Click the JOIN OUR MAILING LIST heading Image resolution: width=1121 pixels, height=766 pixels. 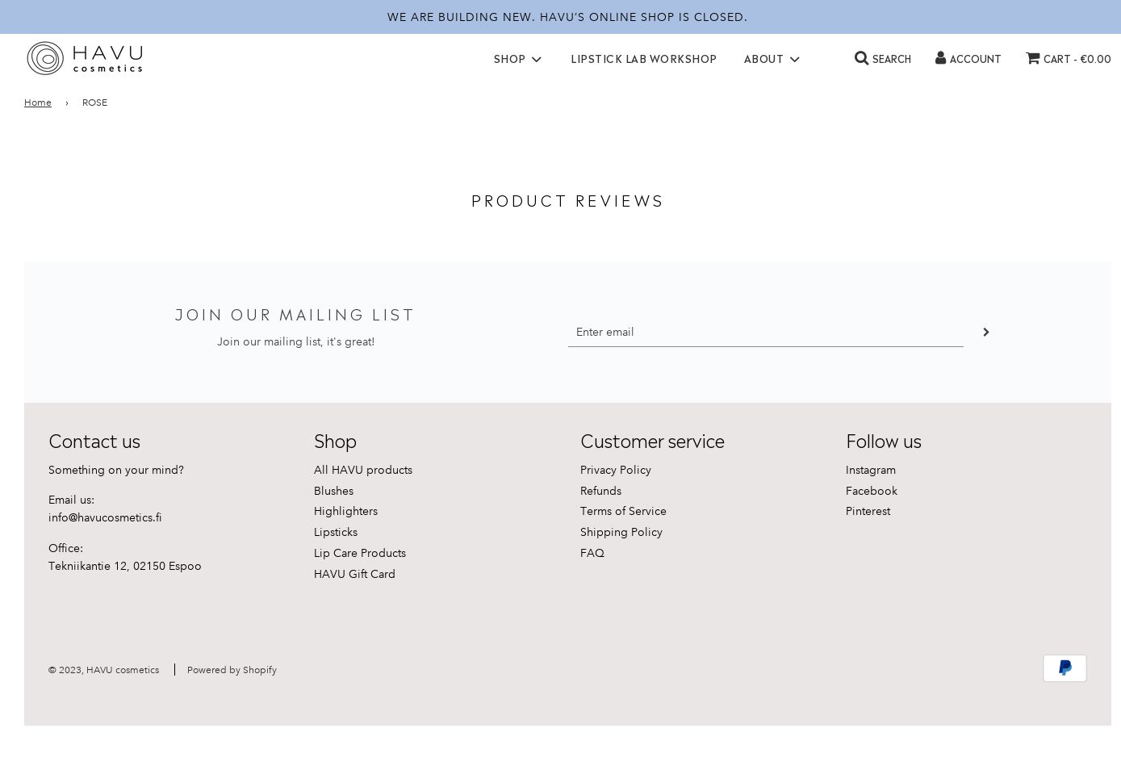tap(295, 314)
